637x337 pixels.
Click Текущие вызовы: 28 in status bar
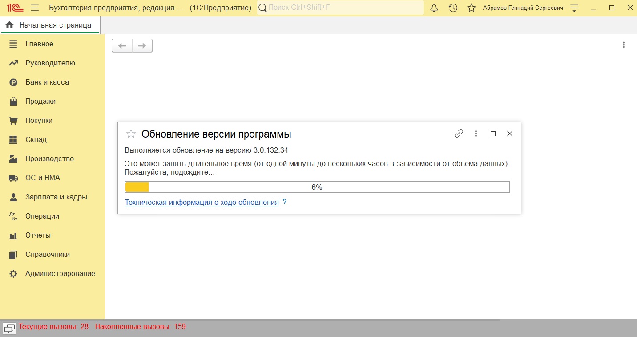click(x=53, y=327)
